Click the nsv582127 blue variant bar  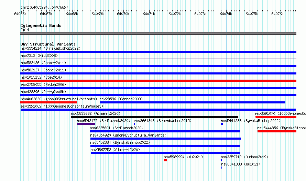[x=158, y=73]
